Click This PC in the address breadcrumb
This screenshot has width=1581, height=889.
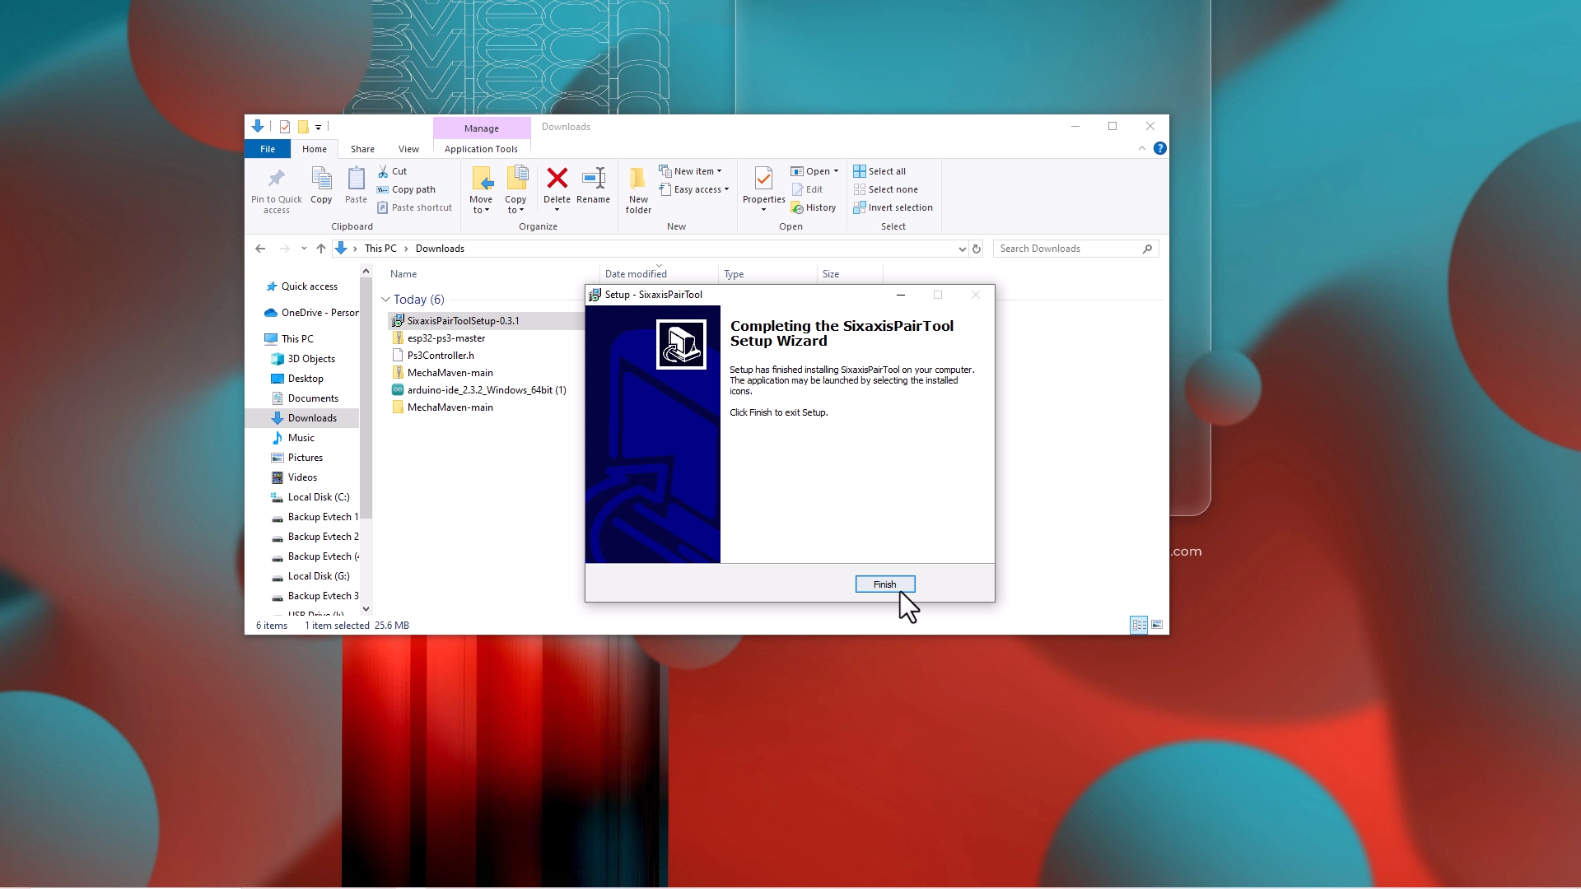(x=380, y=249)
